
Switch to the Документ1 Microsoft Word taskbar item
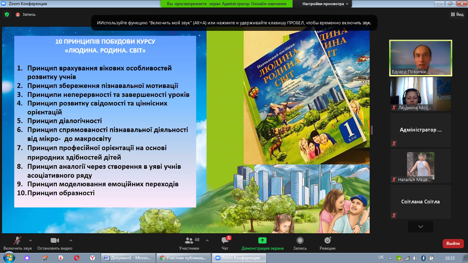click(128, 258)
